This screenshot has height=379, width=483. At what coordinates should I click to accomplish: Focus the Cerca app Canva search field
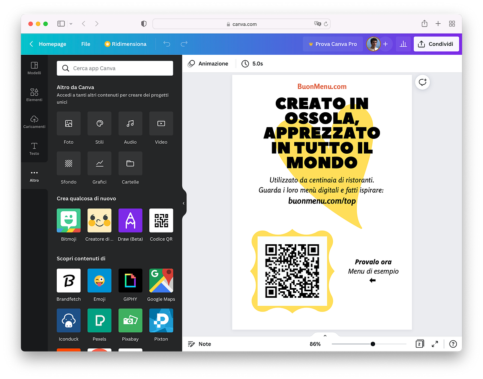coord(115,68)
